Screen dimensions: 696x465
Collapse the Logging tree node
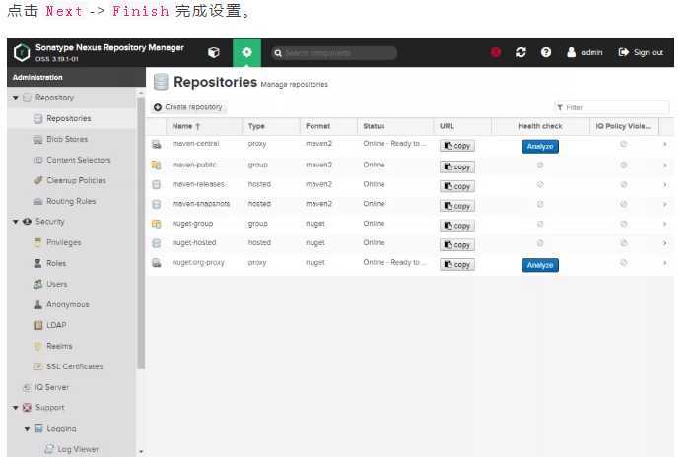(x=27, y=429)
